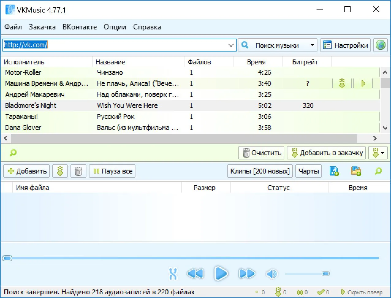Viewport: 391px width, 298px height.
Task: Click the paused count indicator in status bar
Action: point(302,292)
